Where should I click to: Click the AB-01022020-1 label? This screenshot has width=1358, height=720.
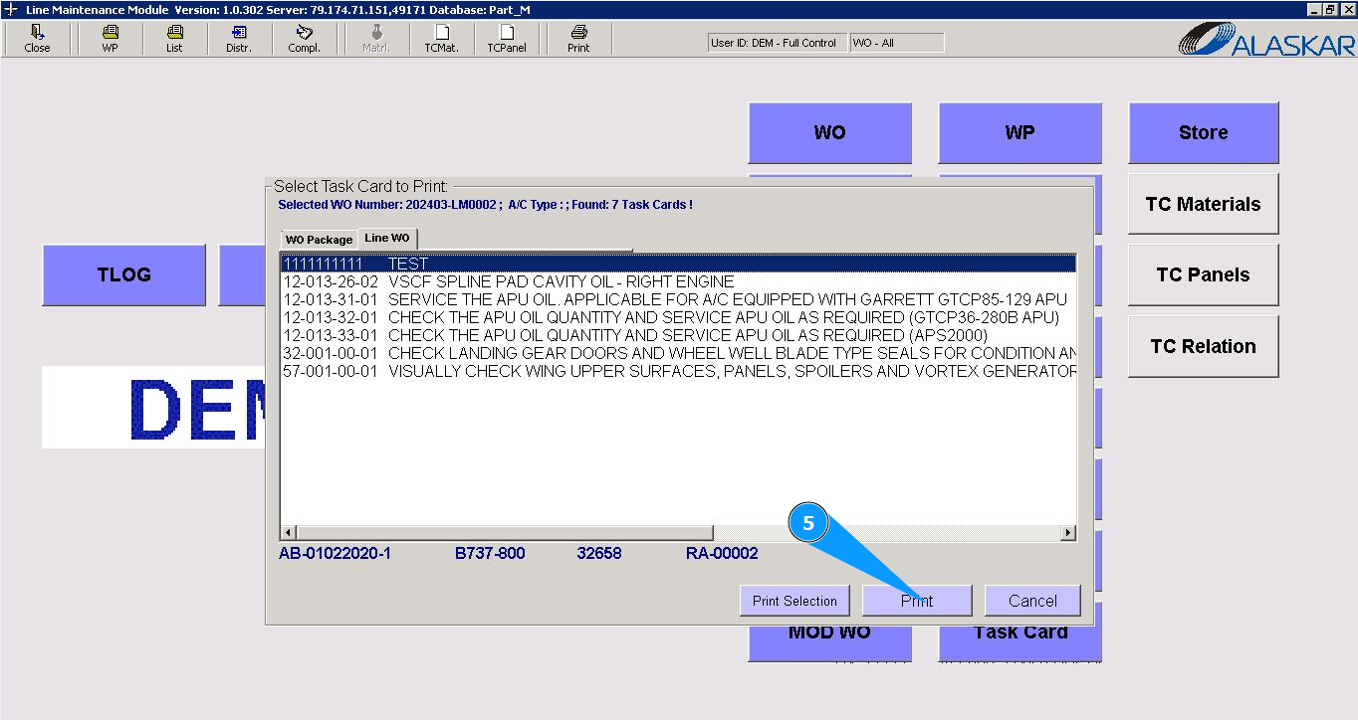pos(335,553)
